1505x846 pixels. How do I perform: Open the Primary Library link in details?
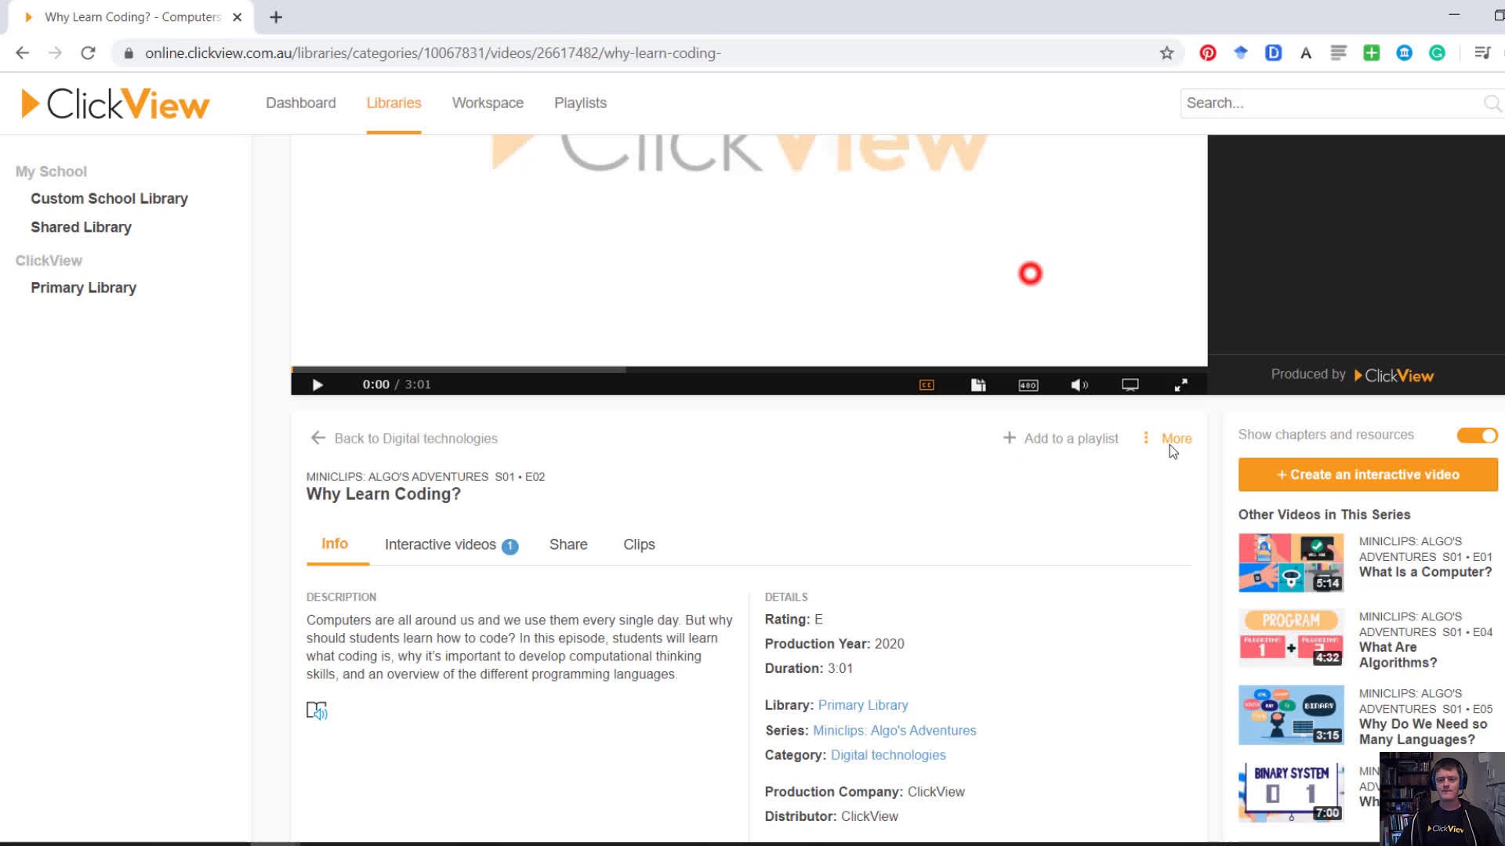862,704
